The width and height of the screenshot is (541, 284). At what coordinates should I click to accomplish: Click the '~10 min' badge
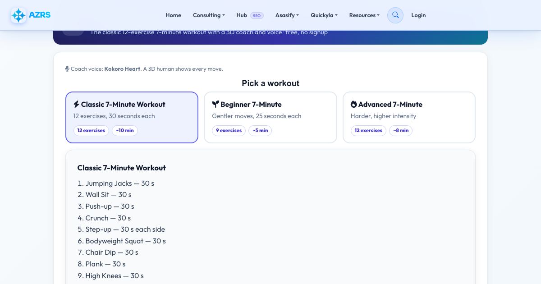click(x=125, y=131)
